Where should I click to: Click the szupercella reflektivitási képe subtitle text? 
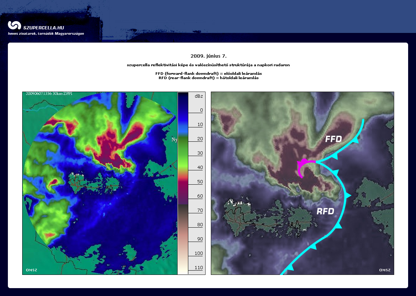click(208, 65)
